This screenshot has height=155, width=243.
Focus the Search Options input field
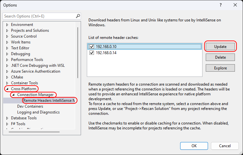[39, 16]
